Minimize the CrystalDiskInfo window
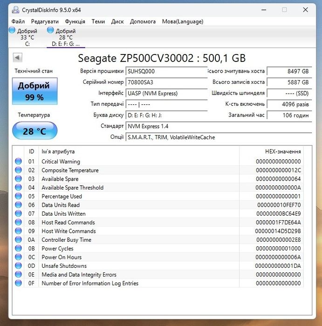This screenshot has height=326, width=322. click(264, 10)
